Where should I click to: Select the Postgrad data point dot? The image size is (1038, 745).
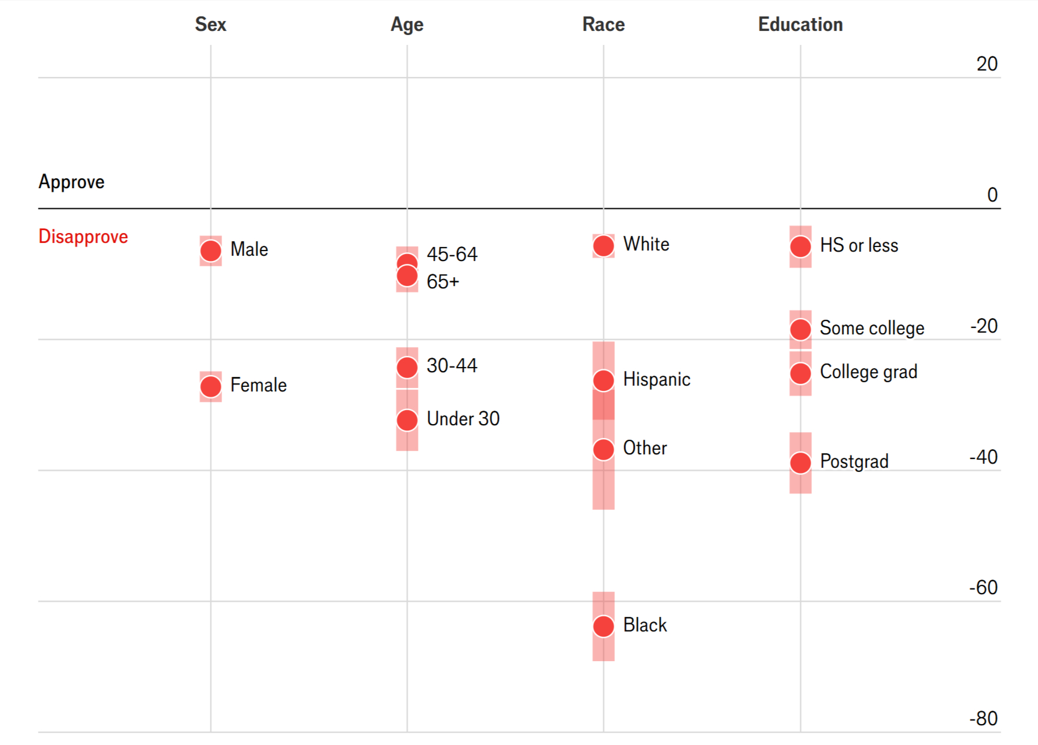800,463
